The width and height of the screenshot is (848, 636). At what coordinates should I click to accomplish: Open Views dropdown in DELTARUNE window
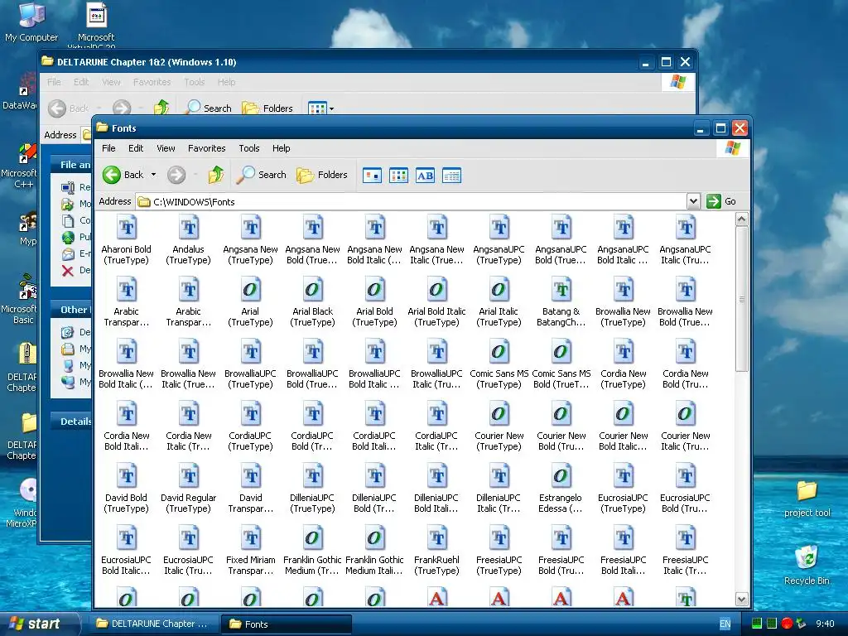coord(332,108)
